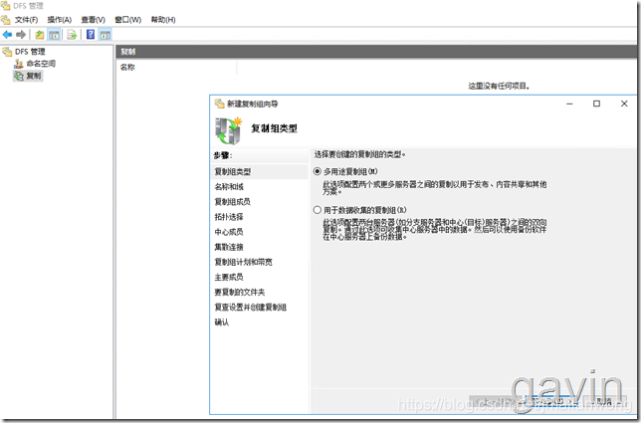This screenshot has height=423, width=641.
Task: Open the 查看(V) menu
Action: pyautogui.click(x=93, y=20)
